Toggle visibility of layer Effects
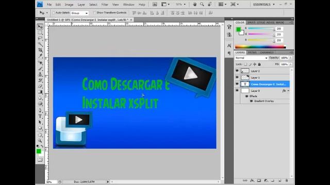Screen dimensions: 330x185 coord(246,96)
